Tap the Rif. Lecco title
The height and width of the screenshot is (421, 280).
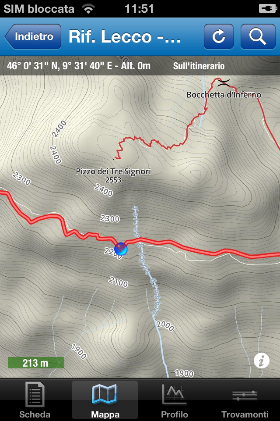(x=125, y=36)
